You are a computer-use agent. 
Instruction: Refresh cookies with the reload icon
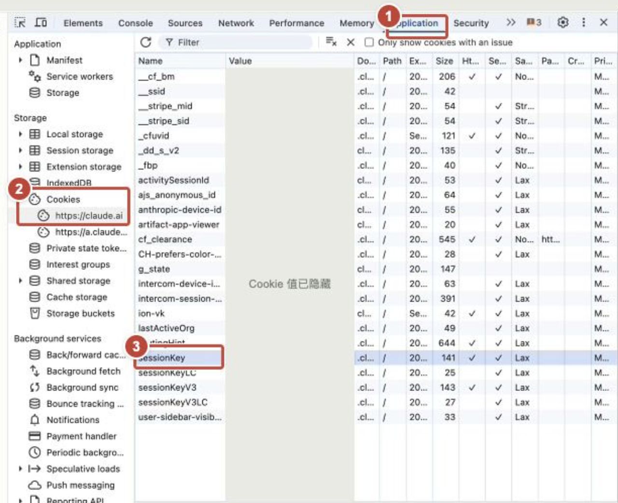(x=145, y=42)
